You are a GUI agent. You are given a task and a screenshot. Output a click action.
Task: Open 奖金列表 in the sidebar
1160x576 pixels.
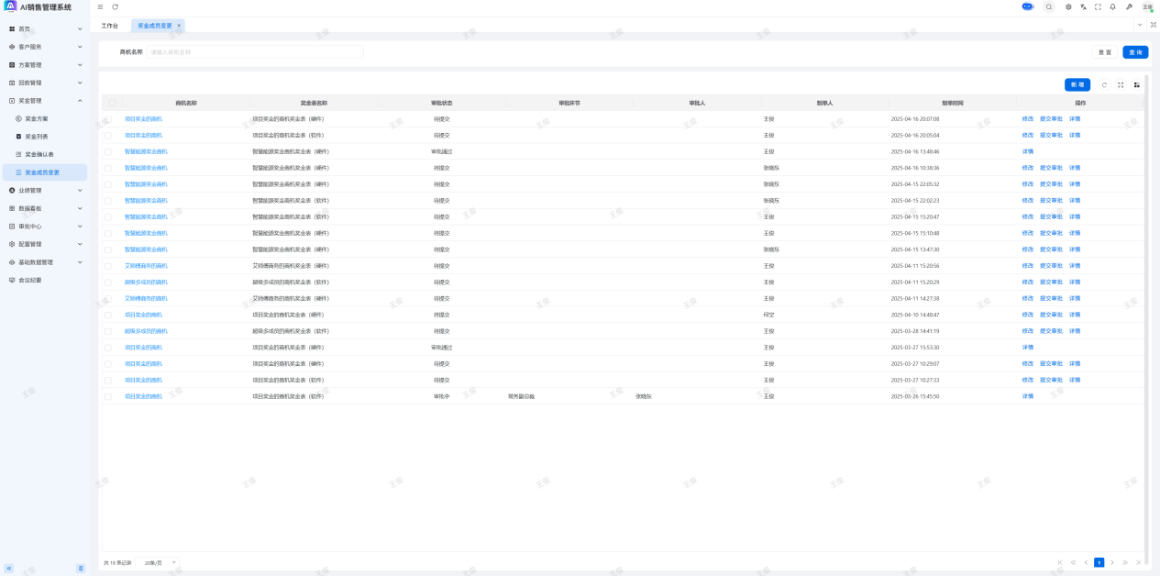coord(37,137)
